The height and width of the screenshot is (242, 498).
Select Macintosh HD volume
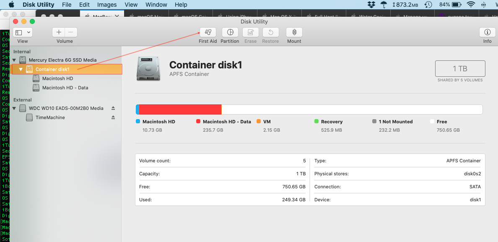pos(57,78)
